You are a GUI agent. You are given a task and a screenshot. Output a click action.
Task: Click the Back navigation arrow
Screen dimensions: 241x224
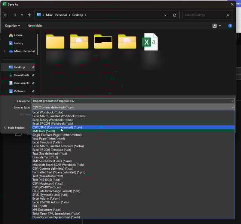6,15
